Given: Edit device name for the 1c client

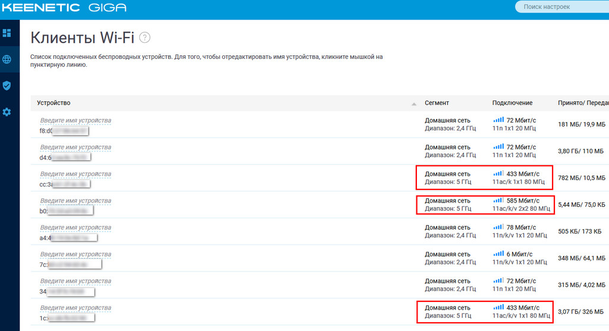Looking at the screenshot, I should (76, 308).
